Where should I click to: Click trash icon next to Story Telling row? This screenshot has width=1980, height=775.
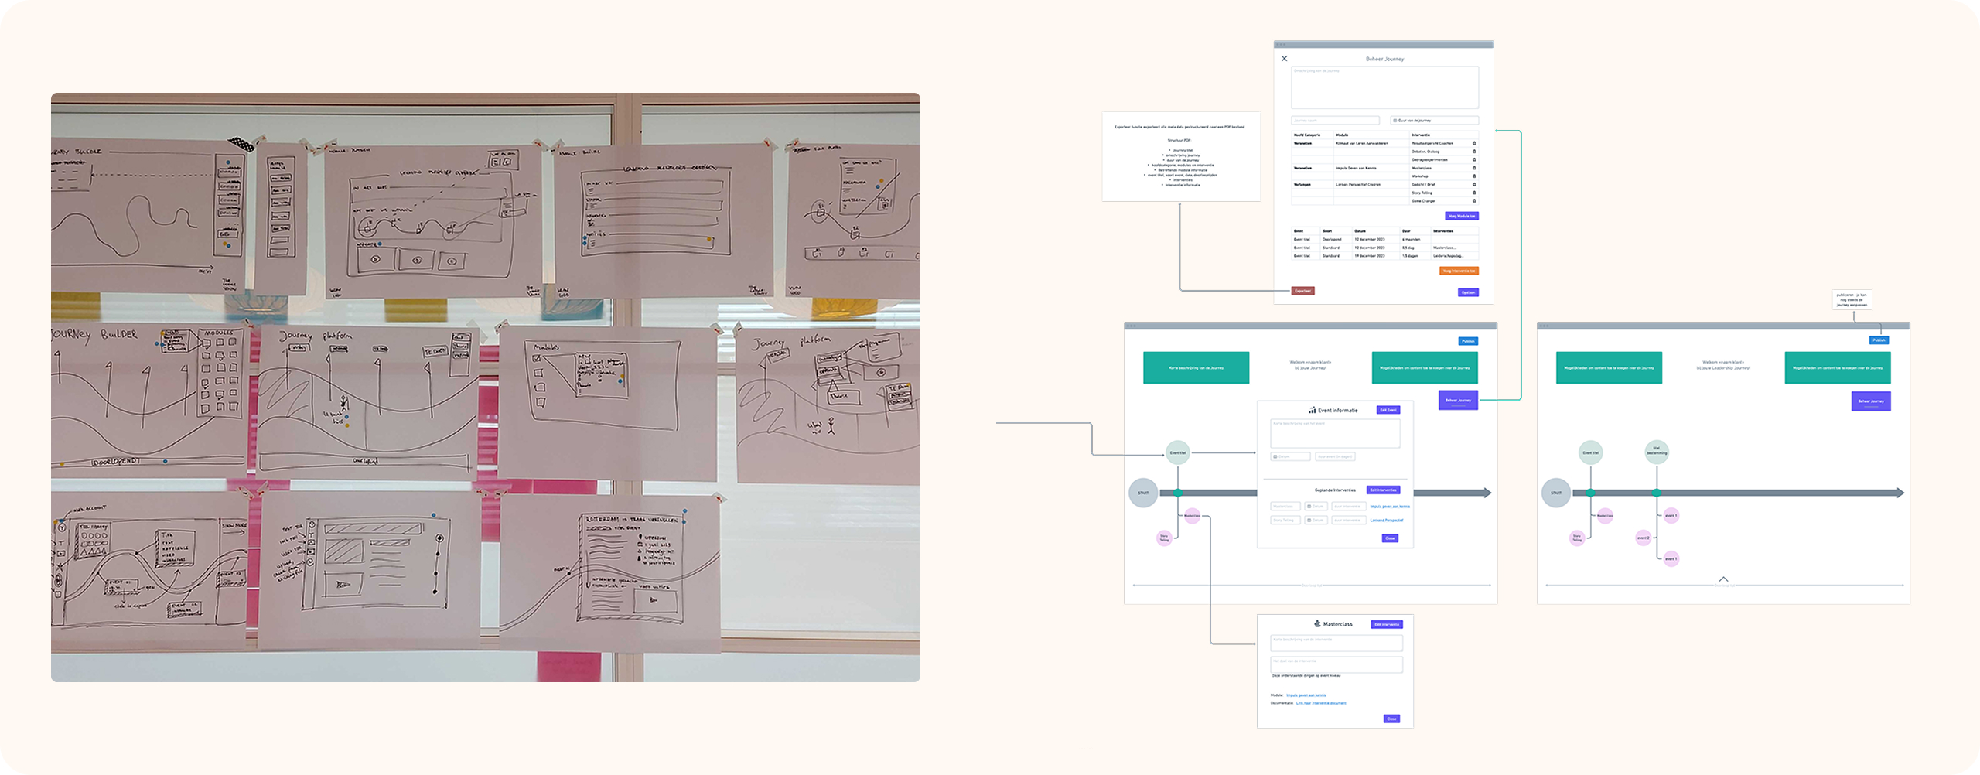[1474, 193]
